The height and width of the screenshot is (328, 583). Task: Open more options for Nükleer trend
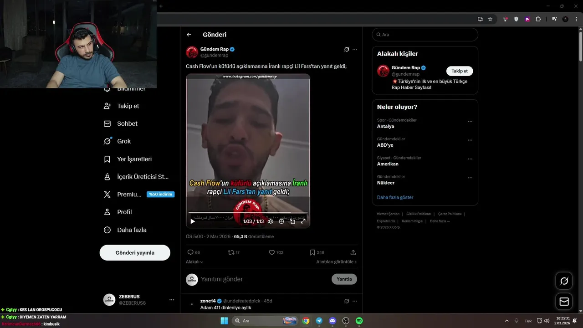(x=470, y=178)
